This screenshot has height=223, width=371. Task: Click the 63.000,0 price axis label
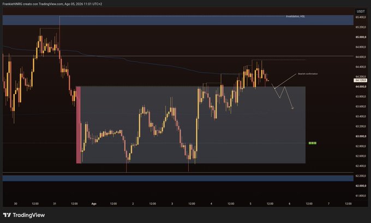click(361, 136)
